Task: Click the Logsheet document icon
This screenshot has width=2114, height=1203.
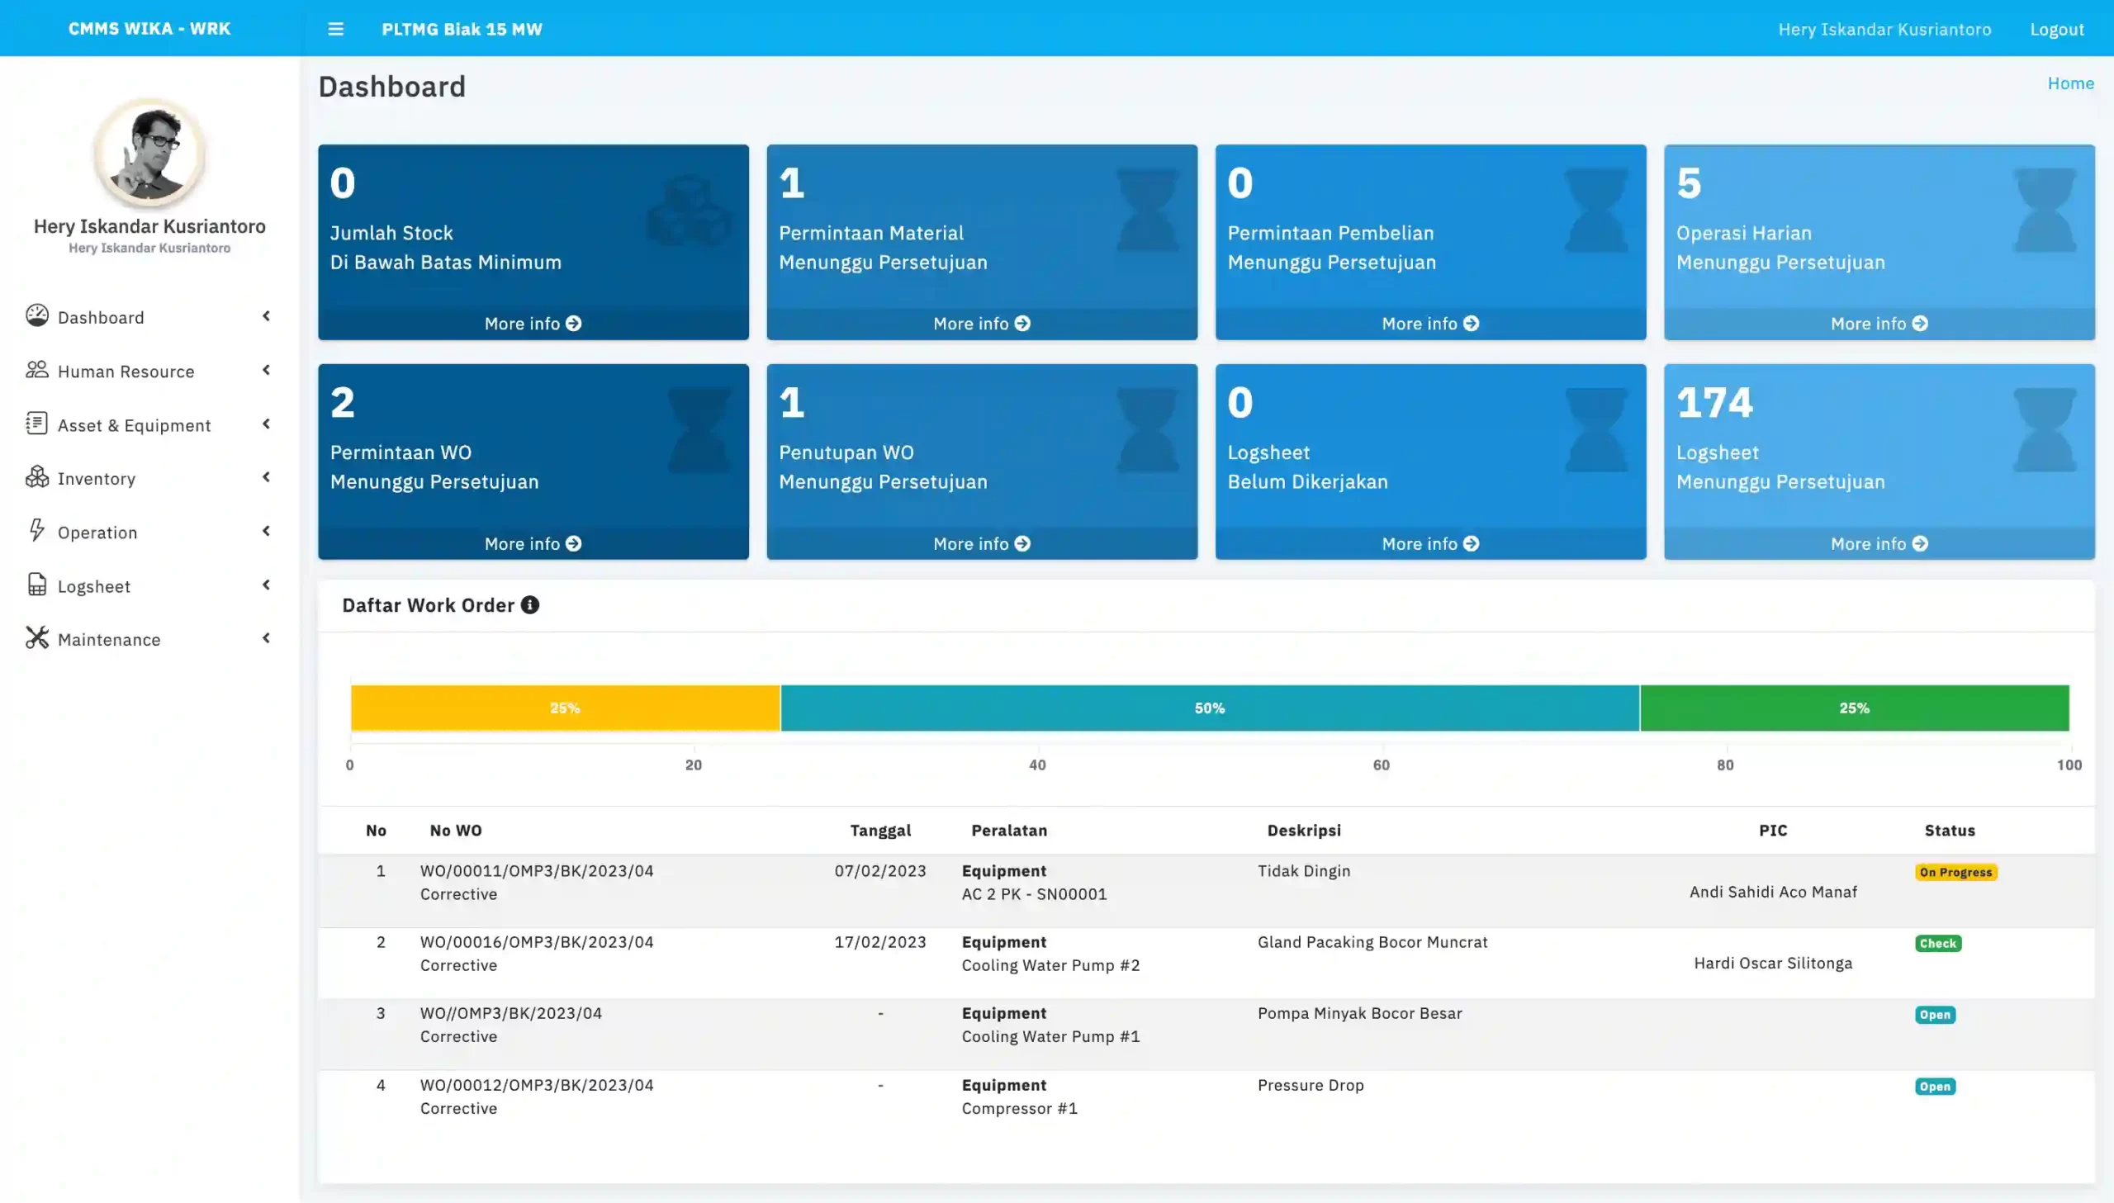Action: tap(36, 584)
